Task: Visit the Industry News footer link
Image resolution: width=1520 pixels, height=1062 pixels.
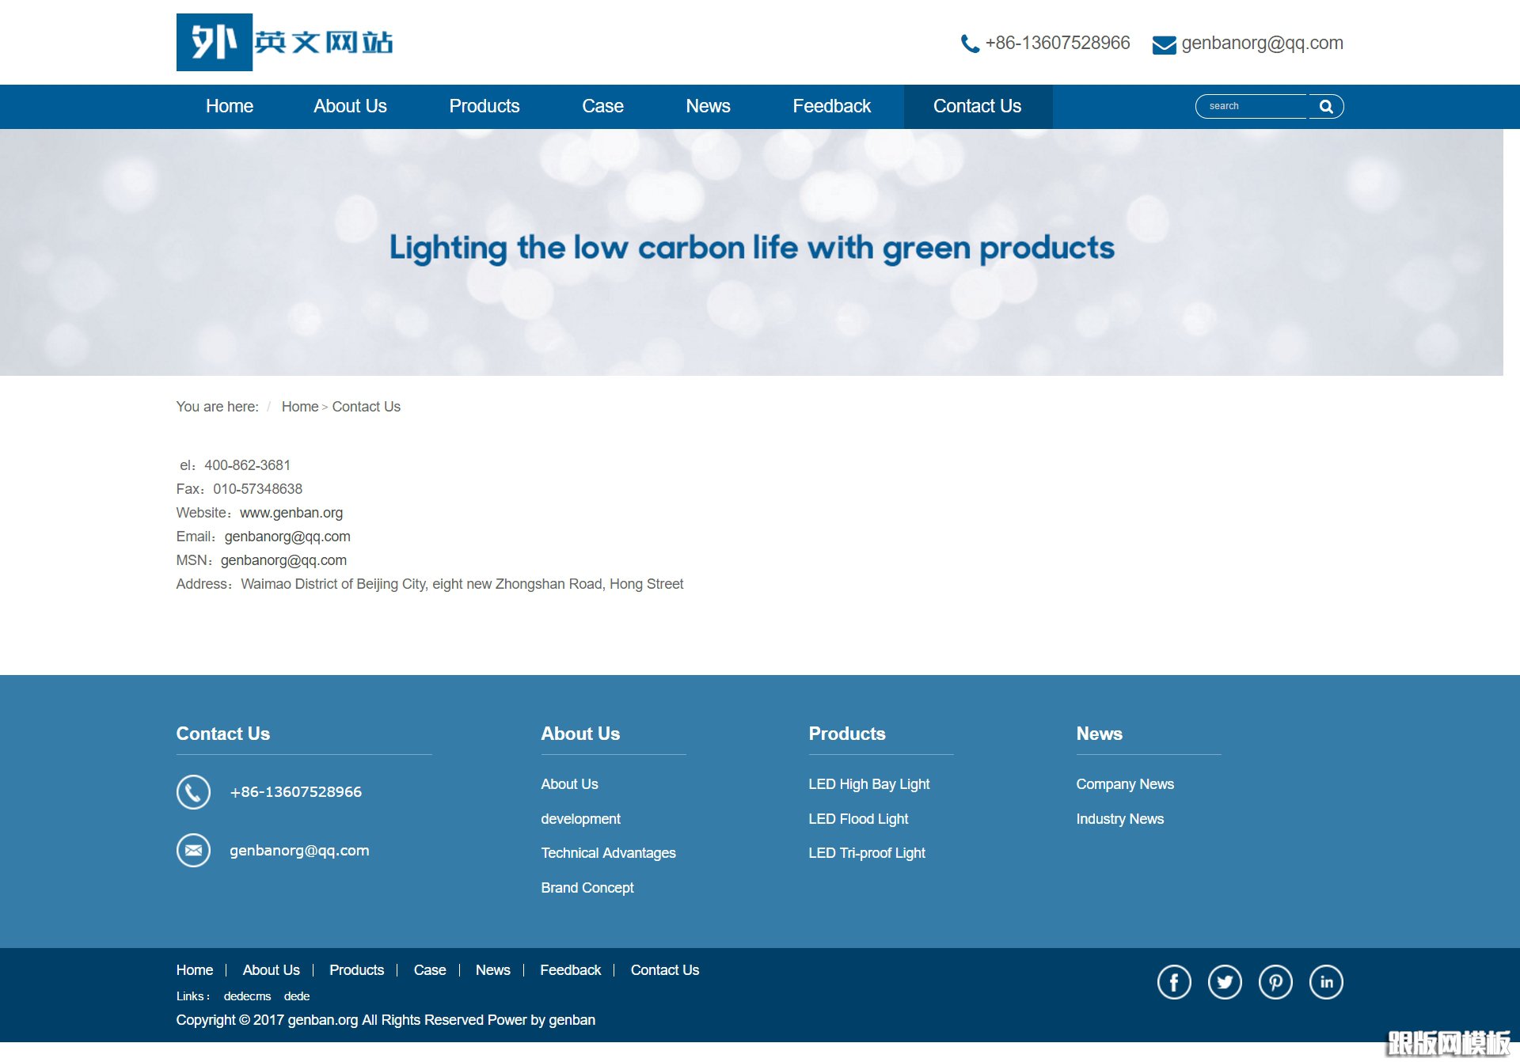Action: click(1119, 819)
